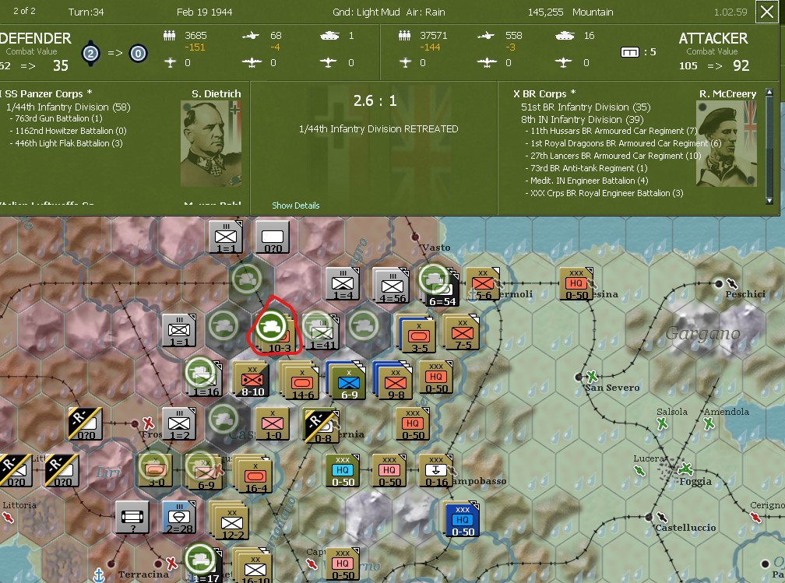Select the 1=17 unit counter
Image resolution: width=785 pixels, height=583 pixels.
tap(204, 564)
